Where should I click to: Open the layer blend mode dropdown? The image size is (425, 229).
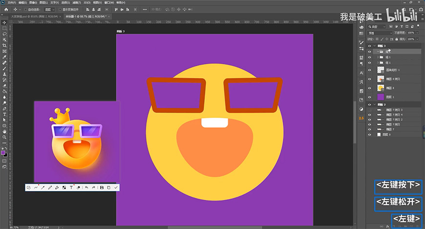379,34
